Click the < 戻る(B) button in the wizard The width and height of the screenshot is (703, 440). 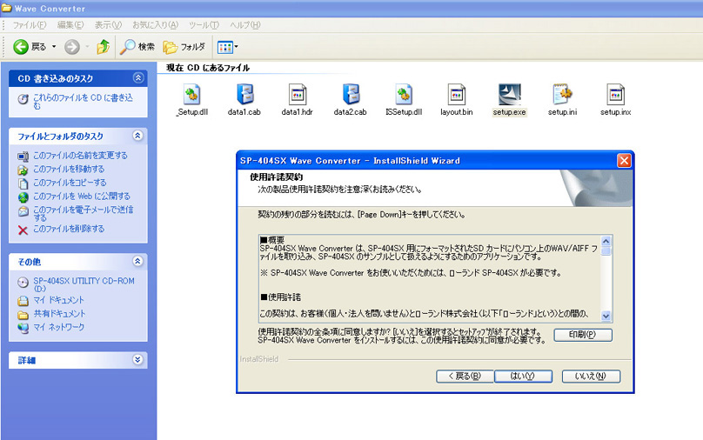point(465,377)
